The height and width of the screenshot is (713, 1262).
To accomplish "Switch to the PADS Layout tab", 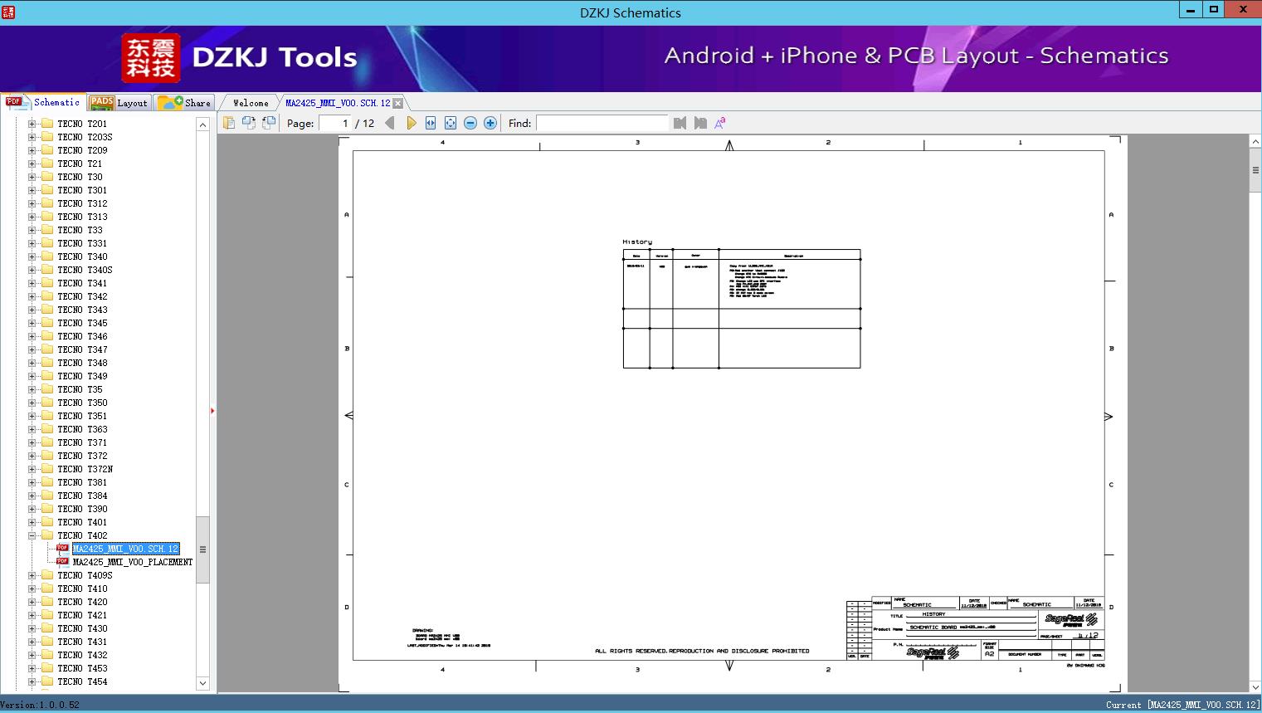I will pos(119,103).
